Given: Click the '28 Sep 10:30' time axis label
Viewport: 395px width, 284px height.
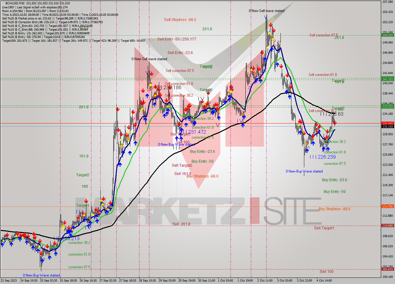Looking at the screenshot, I should click(148, 281).
